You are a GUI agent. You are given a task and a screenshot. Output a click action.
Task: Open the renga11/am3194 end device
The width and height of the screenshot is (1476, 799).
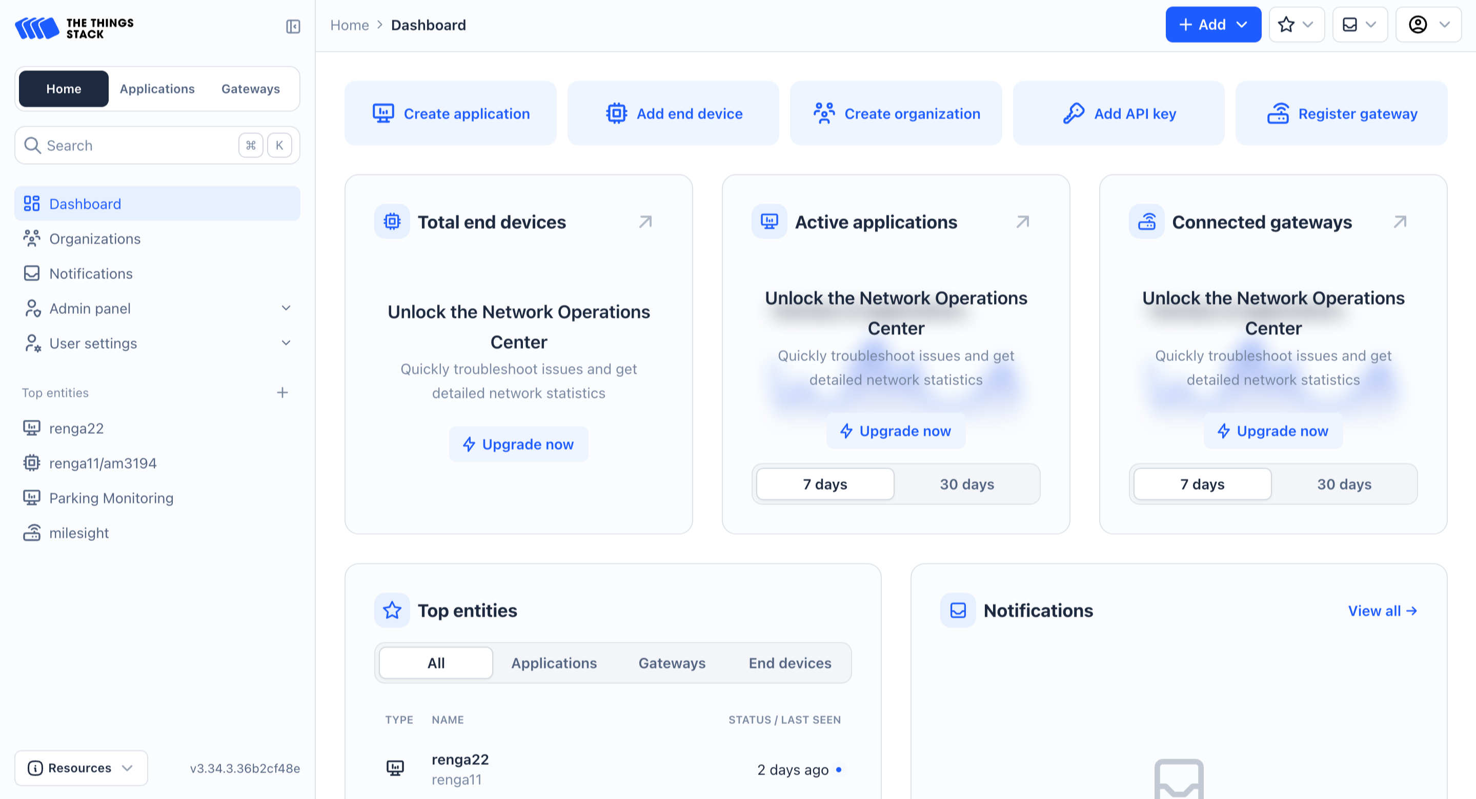pyautogui.click(x=103, y=463)
